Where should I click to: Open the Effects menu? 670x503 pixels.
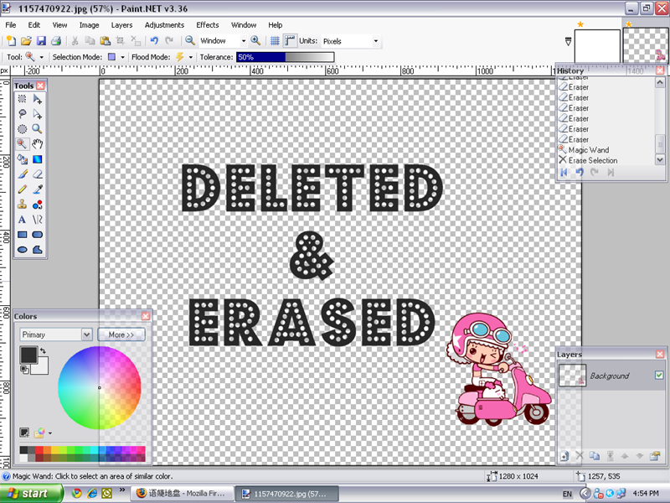[208, 25]
